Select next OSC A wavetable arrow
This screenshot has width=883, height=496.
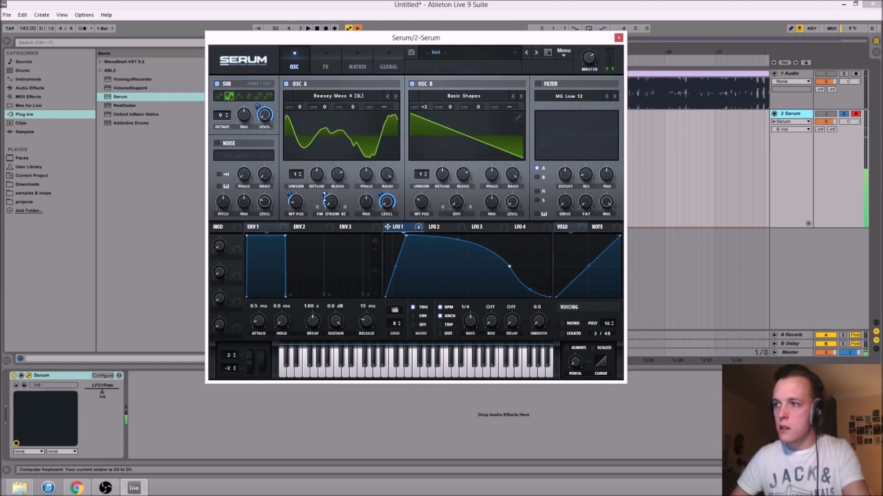pos(395,96)
